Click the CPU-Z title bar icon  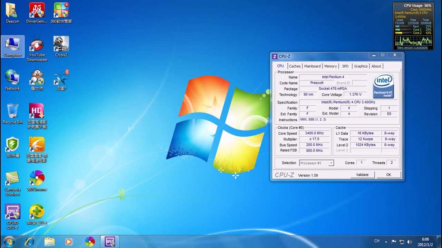click(275, 56)
